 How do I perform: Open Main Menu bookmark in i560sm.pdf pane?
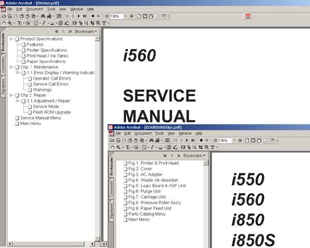pos(30,123)
